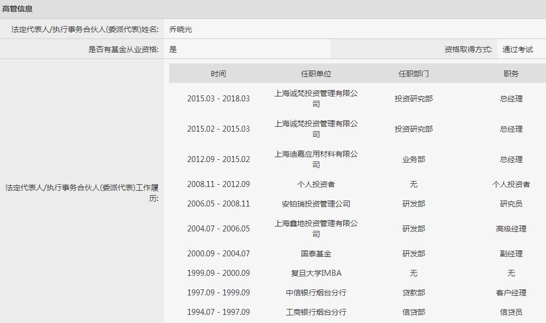Click '无' position in the 复旦大学IMBA row
546x323 pixels.
point(511,273)
